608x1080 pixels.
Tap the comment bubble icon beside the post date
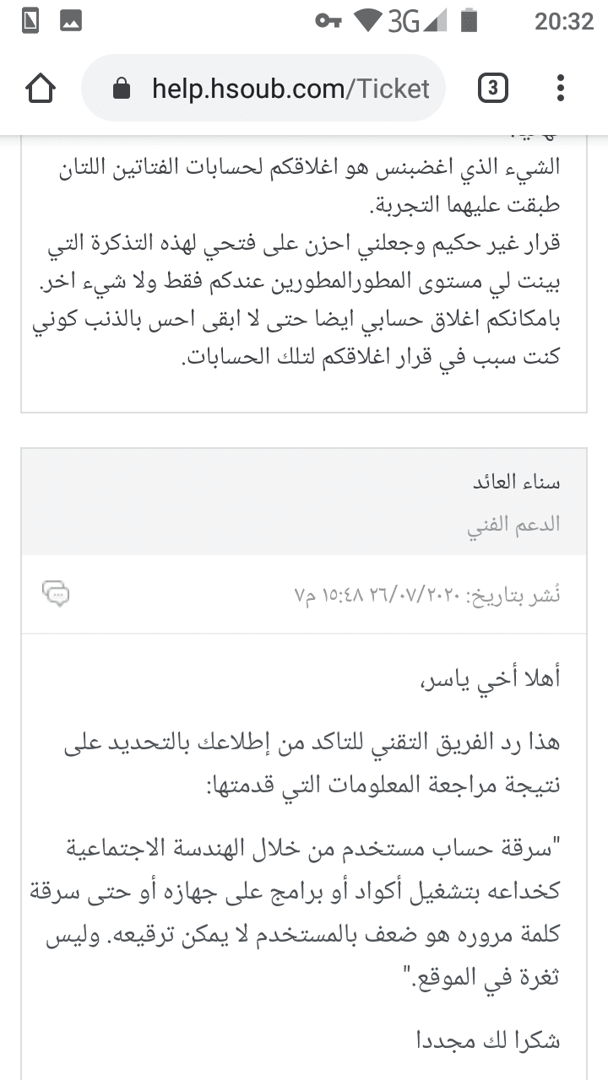point(56,594)
